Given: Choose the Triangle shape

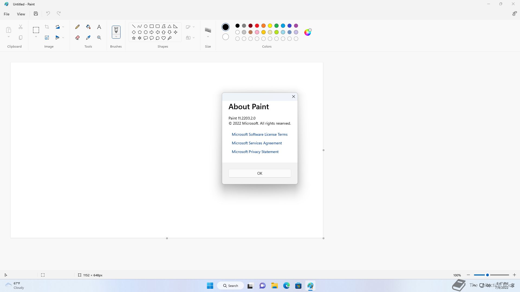Looking at the screenshot, I should (170, 26).
